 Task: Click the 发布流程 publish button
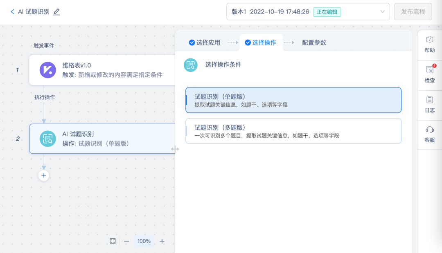click(x=413, y=12)
